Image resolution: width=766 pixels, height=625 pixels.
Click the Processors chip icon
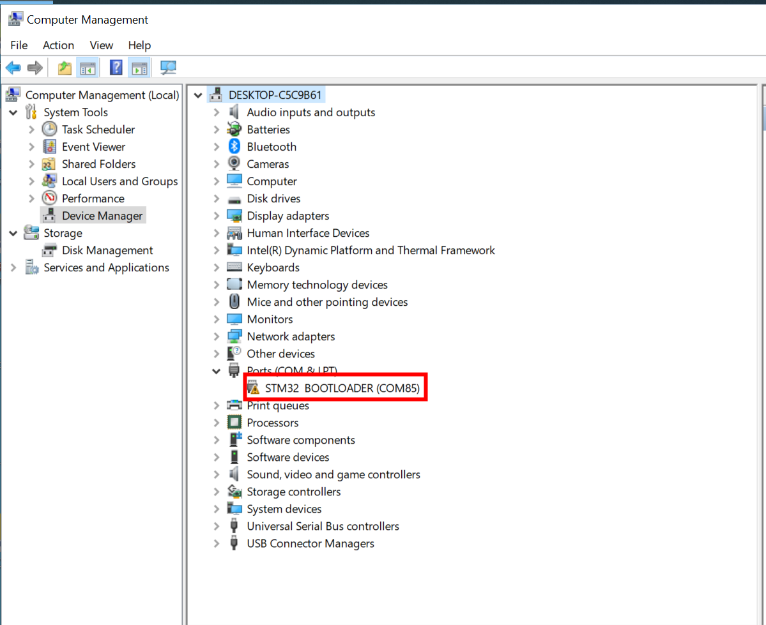tap(234, 423)
